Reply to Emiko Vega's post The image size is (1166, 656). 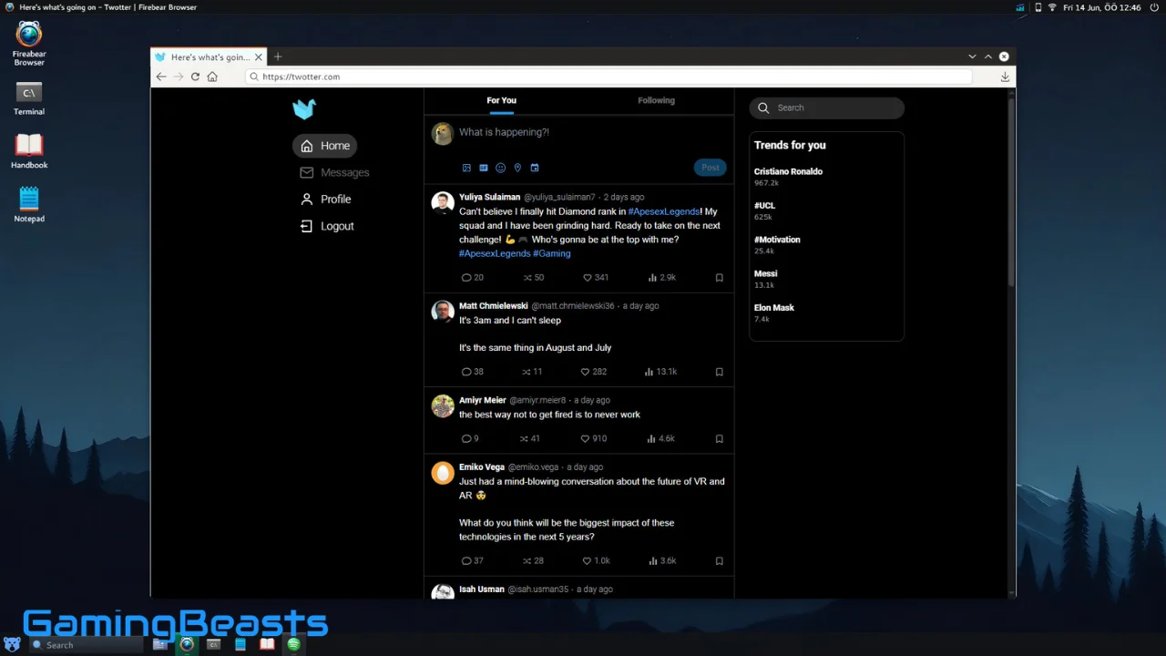pos(472,561)
